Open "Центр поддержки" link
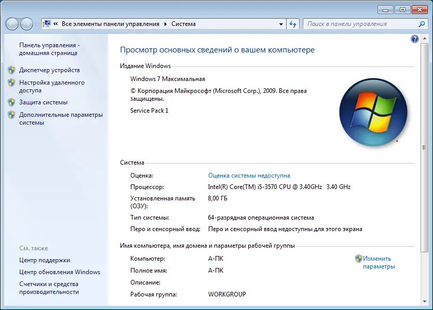Image resolution: width=433 pixels, height=310 pixels. coord(45,260)
